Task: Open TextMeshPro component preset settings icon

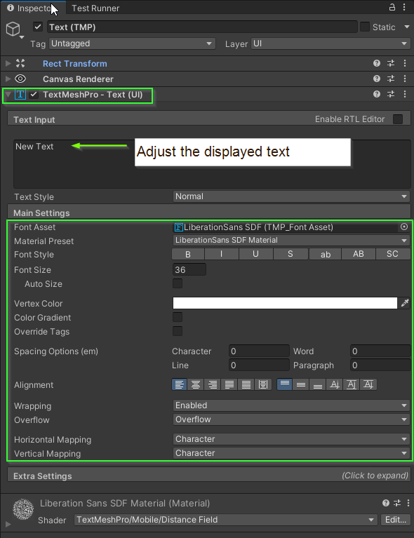Action: [x=391, y=94]
